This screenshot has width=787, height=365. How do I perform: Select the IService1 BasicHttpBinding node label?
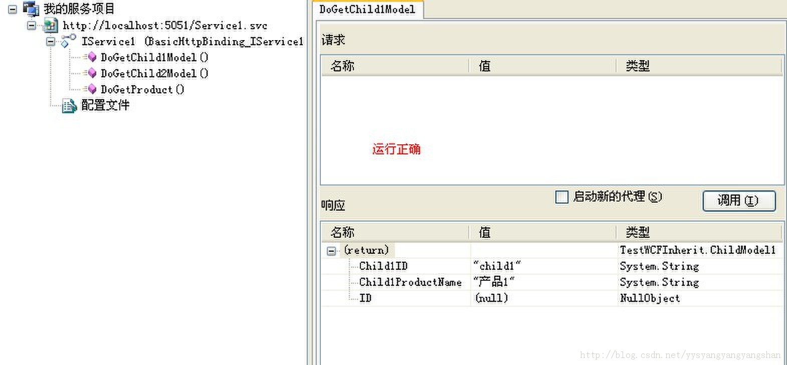coord(192,41)
